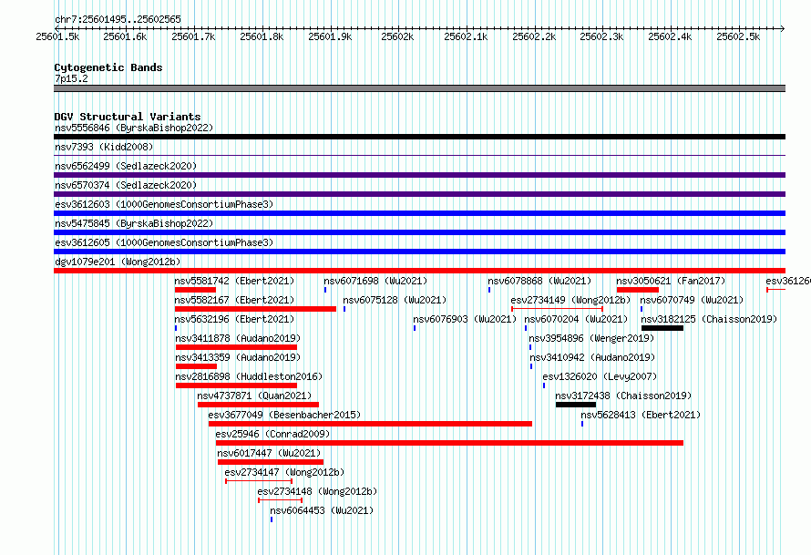Click the esv2734147 (Wong2012b) label
The height and width of the screenshot is (555, 811).
point(284,472)
